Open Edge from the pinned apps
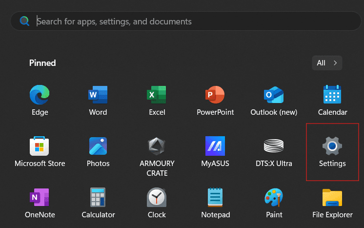Screen dimensions: 364x228 coord(40,100)
